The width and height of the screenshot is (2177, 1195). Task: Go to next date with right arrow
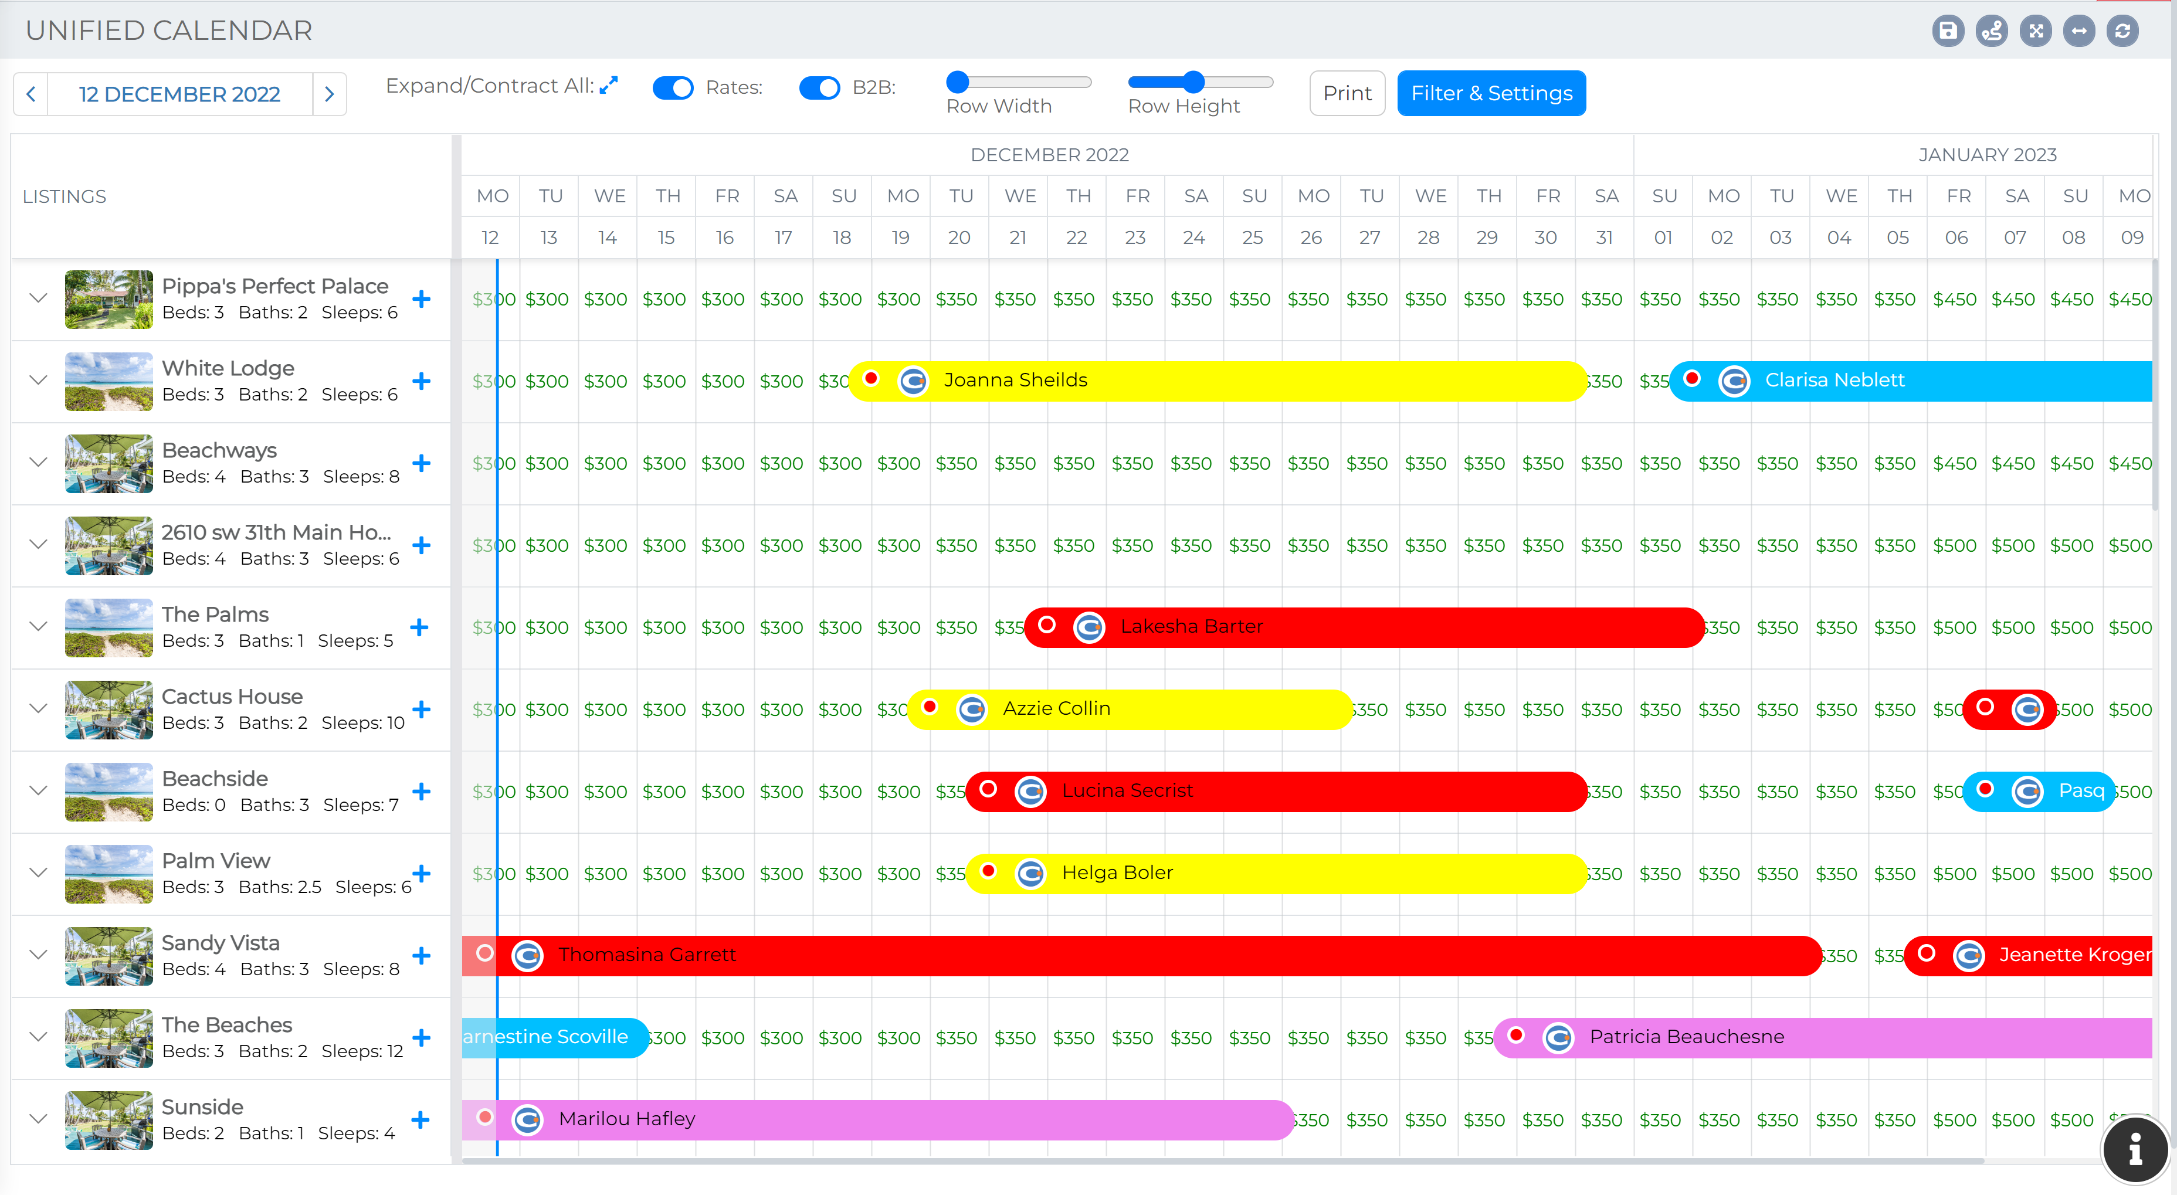(x=330, y=94)
